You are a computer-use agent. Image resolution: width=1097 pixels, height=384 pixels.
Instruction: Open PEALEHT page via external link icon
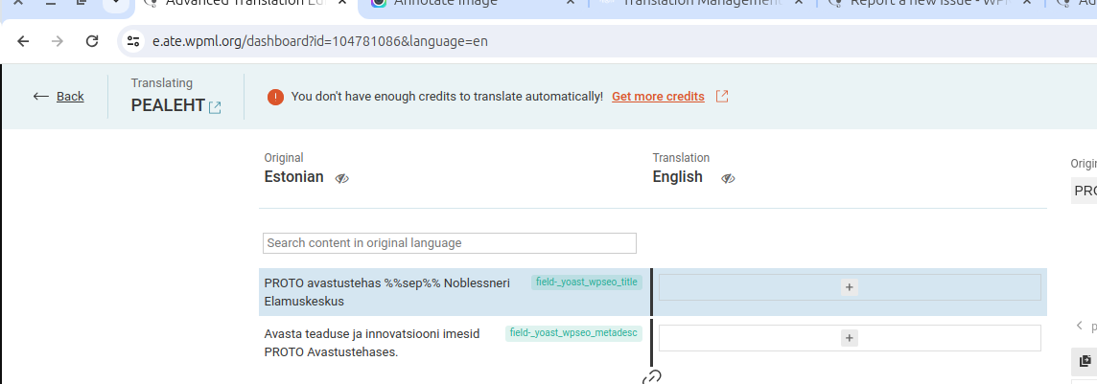215,107
